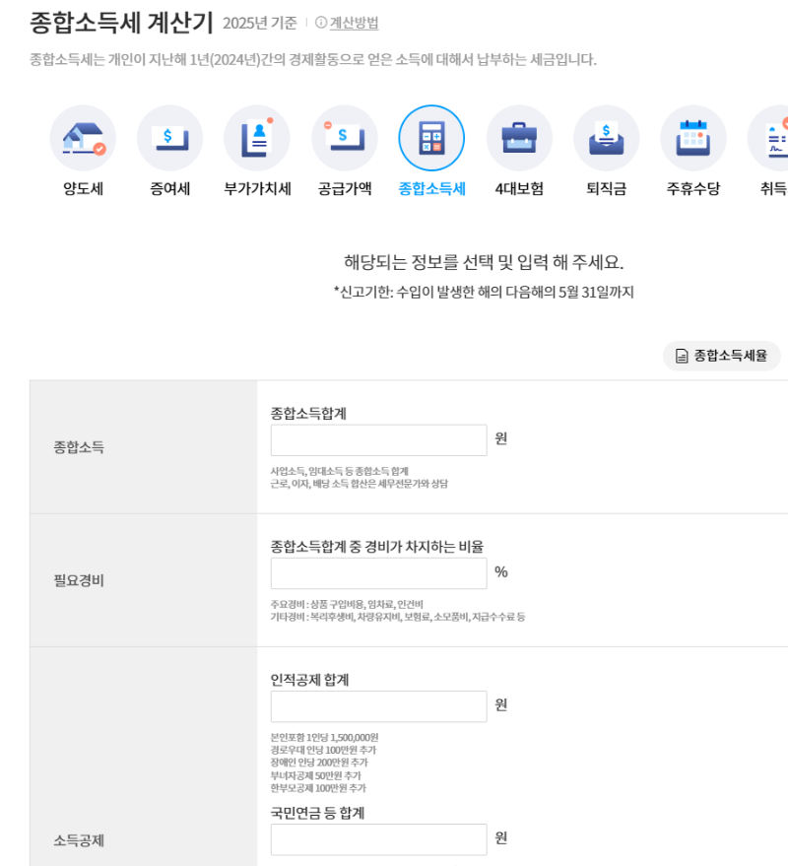Click the 국민연금 등 합계 input field
Screen dimensions: 788x866
coord(377,838)
